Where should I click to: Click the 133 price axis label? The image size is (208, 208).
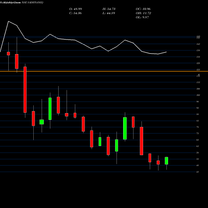(x=198, y=57)
